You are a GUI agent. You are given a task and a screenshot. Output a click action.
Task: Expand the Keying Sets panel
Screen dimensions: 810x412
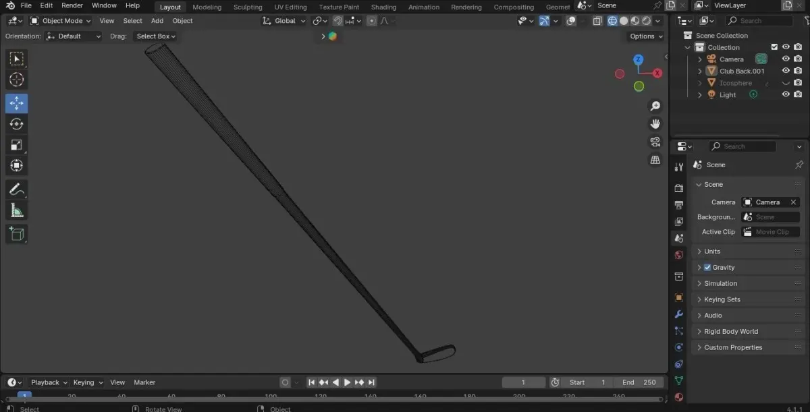tap(749, 299)
